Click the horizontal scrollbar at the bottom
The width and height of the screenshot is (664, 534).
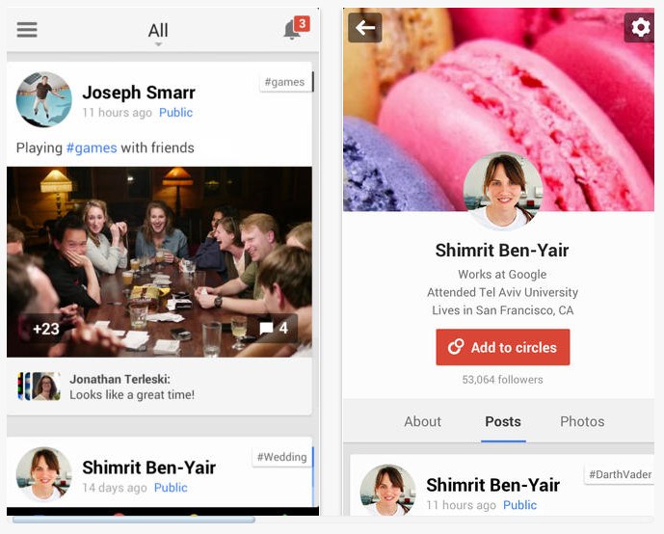[x=134, y=521]
